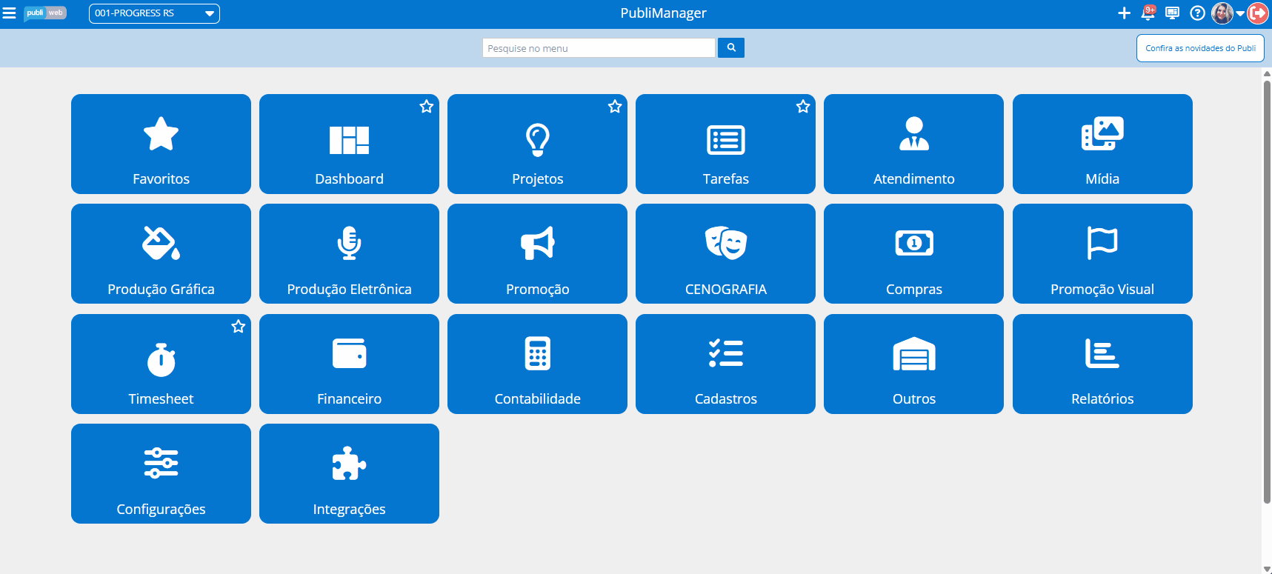Toggle favorite star on Projetos tile
This screenshot has width=1272, height=574.
(x=615, y=107)
